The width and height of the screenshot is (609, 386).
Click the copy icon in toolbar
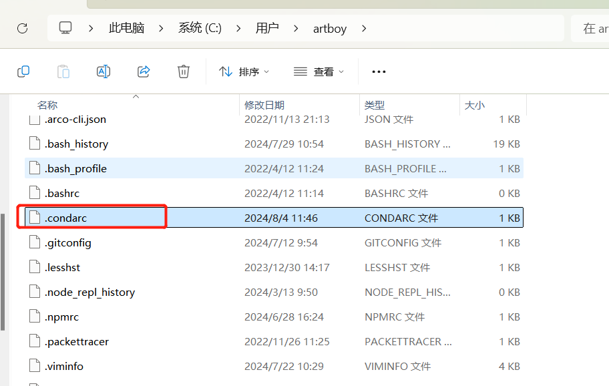tap(23, 71)
